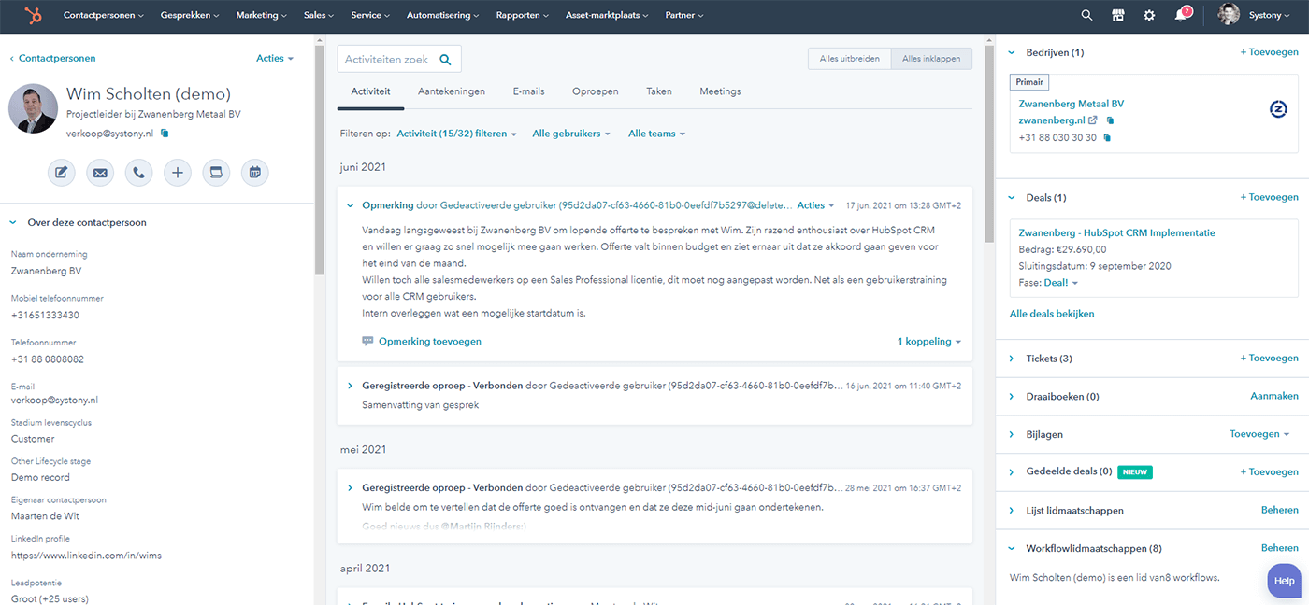The image size is (1309, 605).
Task: Expand the Tickets (3) section
Action: pos(1012,359)
